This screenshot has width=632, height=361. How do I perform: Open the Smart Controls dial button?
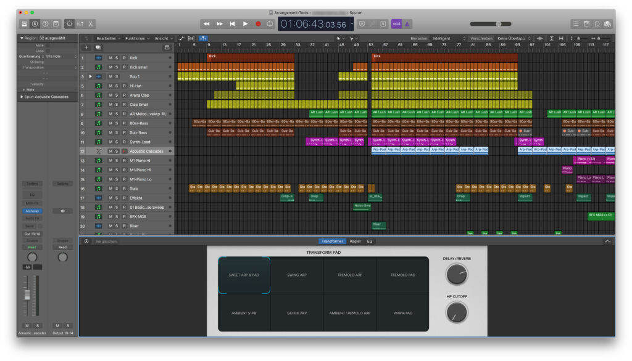(x=69, y=24)
